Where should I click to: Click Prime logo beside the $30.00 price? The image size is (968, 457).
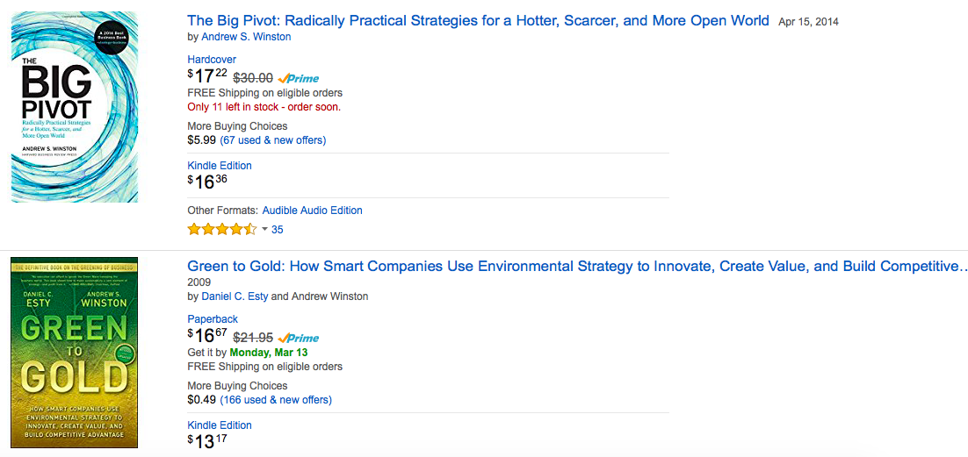click(299, 78)
